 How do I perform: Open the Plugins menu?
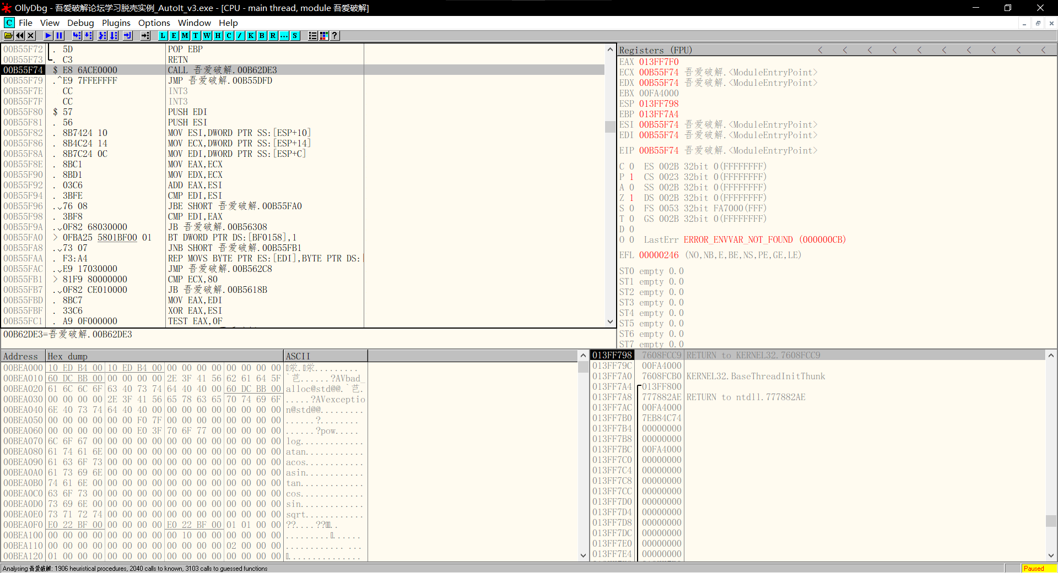(116, 23)
